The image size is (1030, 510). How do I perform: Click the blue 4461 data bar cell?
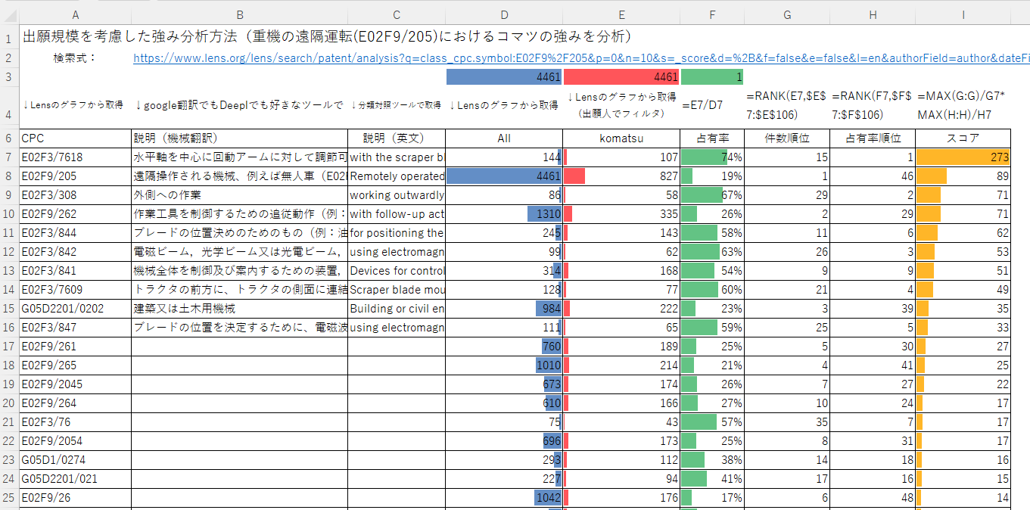[x=504, y=77]
